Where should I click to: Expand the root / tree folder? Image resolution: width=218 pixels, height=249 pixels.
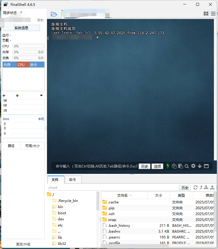click(x=49, y=194)
